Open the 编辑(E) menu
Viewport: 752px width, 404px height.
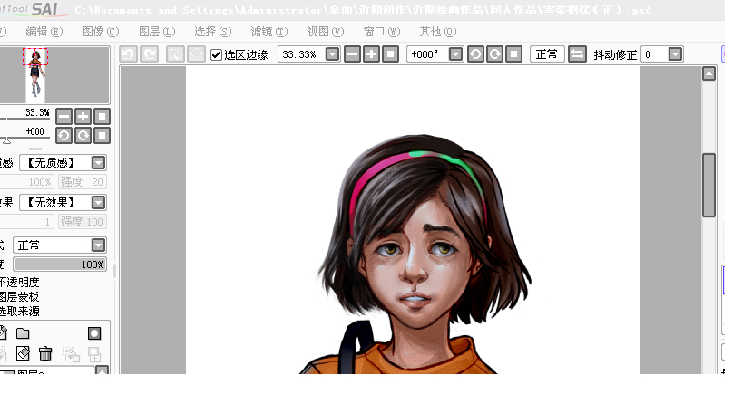click(x=44, y=32)
